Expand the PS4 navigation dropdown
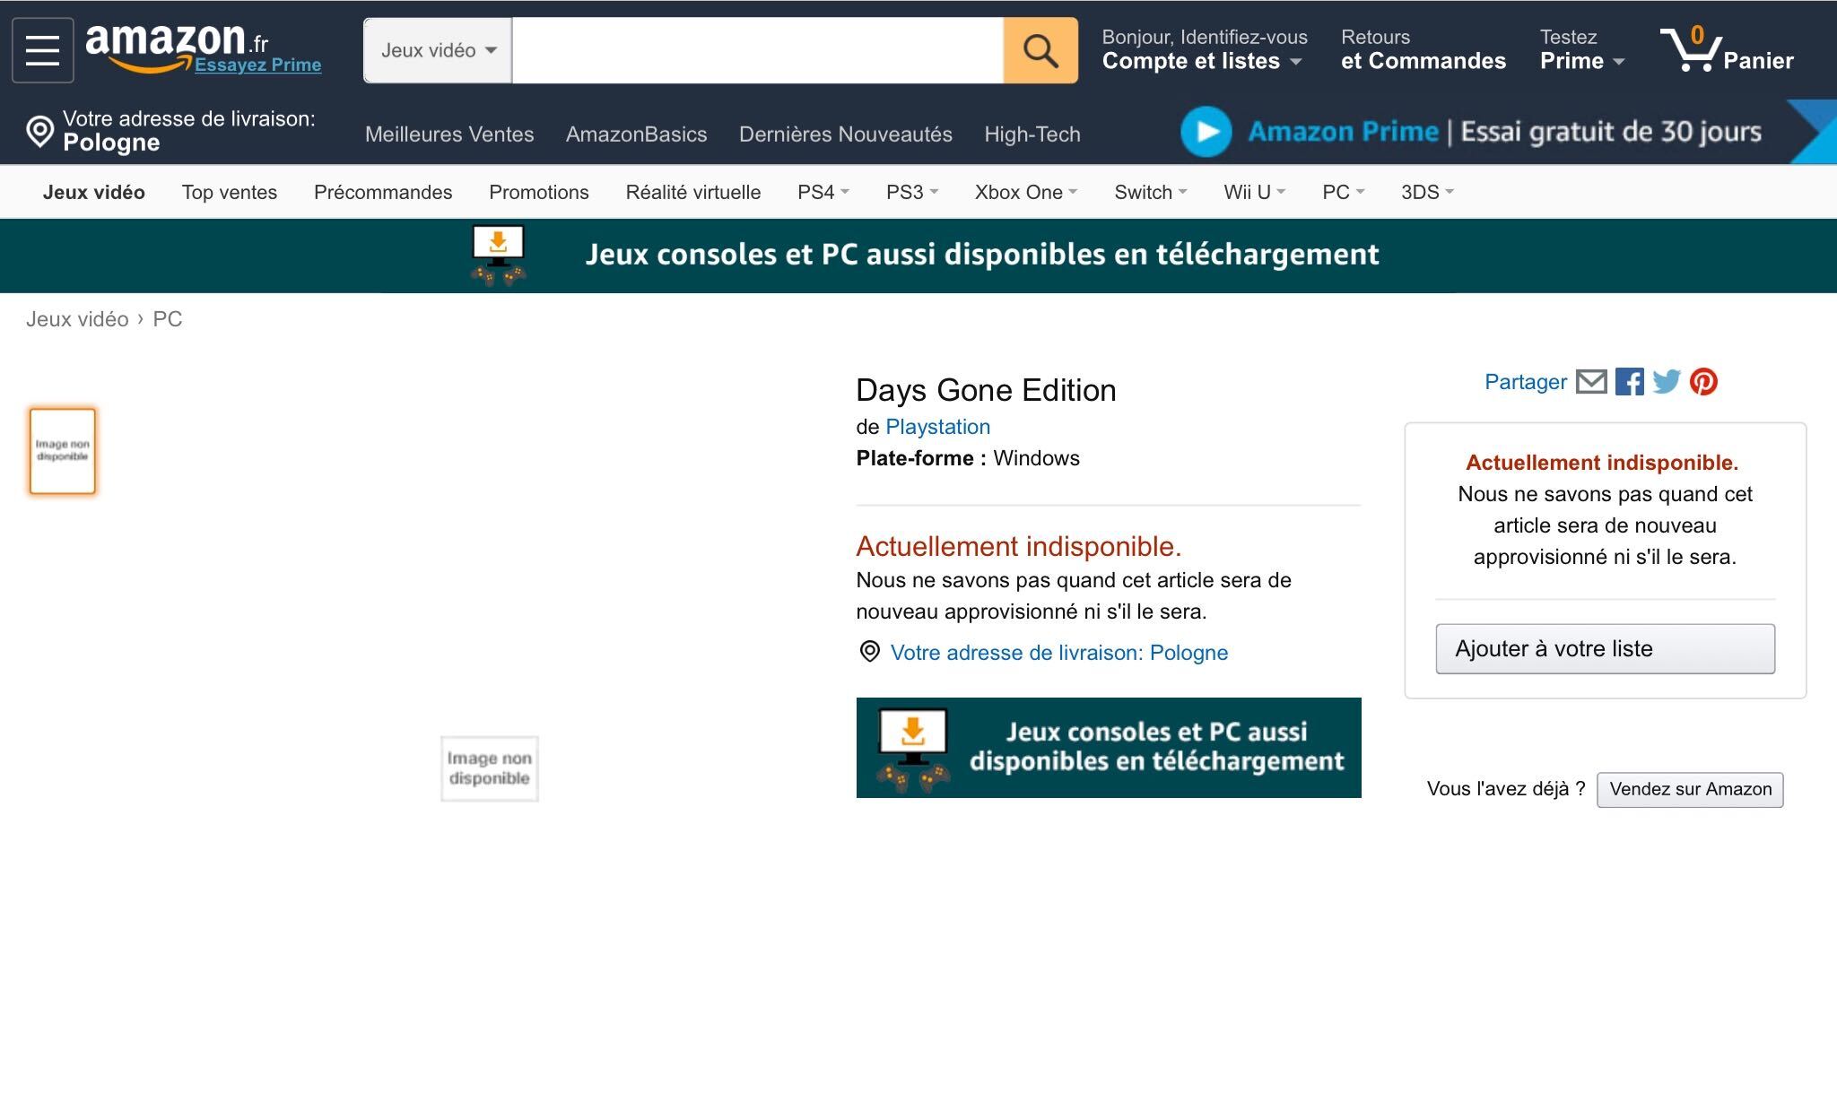The height and width of the screenshot is (1119, 1837). [x=820, y=191]
